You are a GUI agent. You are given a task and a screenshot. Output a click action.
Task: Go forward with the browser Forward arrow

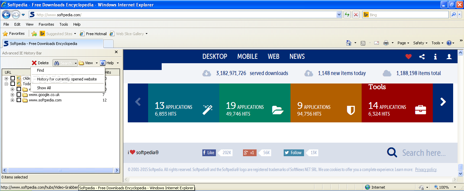click(x=16, y=15)
